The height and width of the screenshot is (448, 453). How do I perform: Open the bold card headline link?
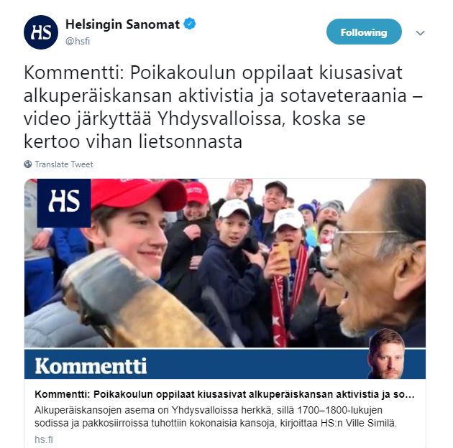(x=224, y=394)
